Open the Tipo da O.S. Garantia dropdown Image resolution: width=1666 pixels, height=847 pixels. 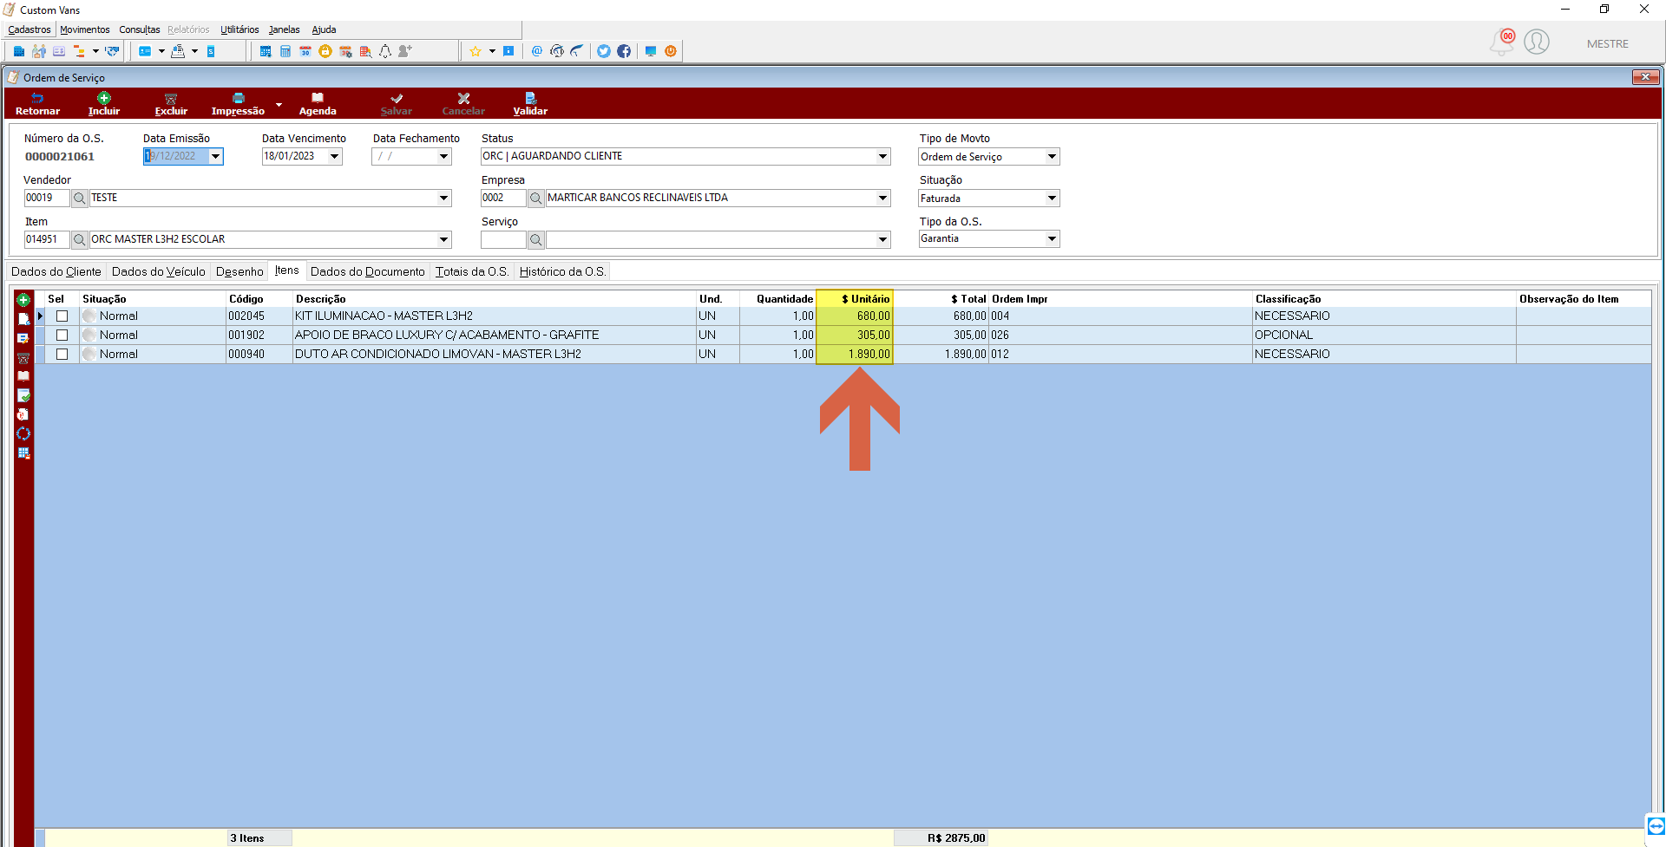coord(1052,238)
